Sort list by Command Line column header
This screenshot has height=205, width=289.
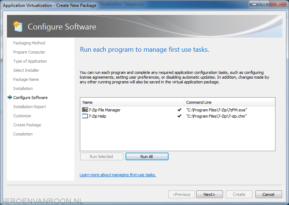(x=229, y=102)
